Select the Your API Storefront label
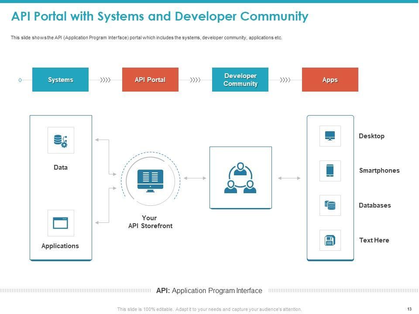This screenshot has height=314, width=419. coord(150,222)
